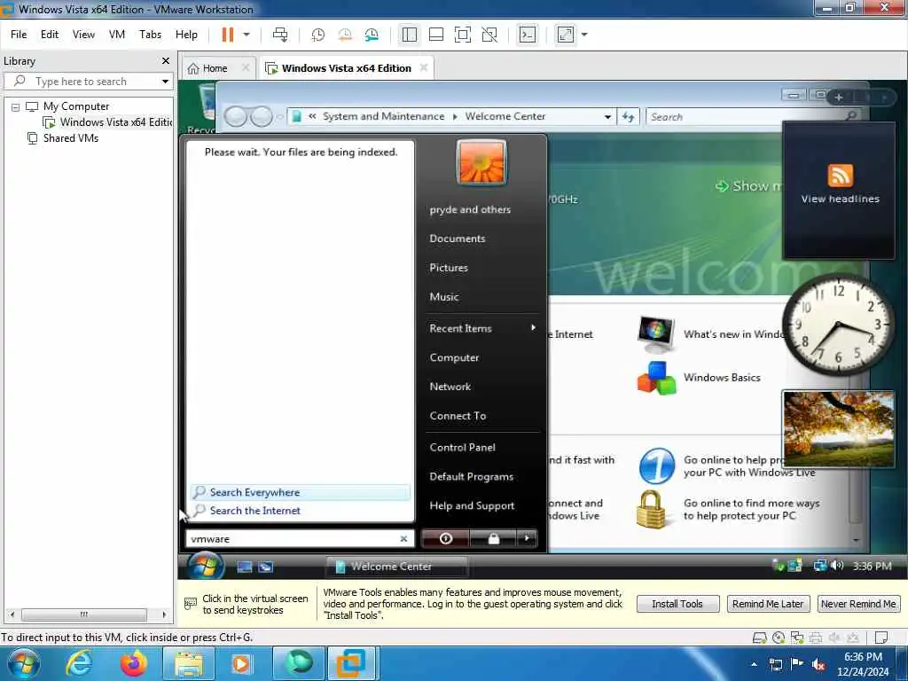Open the console view icon

point(528,35)
